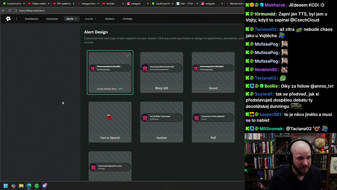Click the Auction card's mascot avatar

pyautogui.click(x=145, y=118)
